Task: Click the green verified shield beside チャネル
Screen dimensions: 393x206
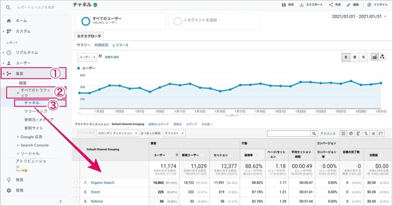Action: 95,5
